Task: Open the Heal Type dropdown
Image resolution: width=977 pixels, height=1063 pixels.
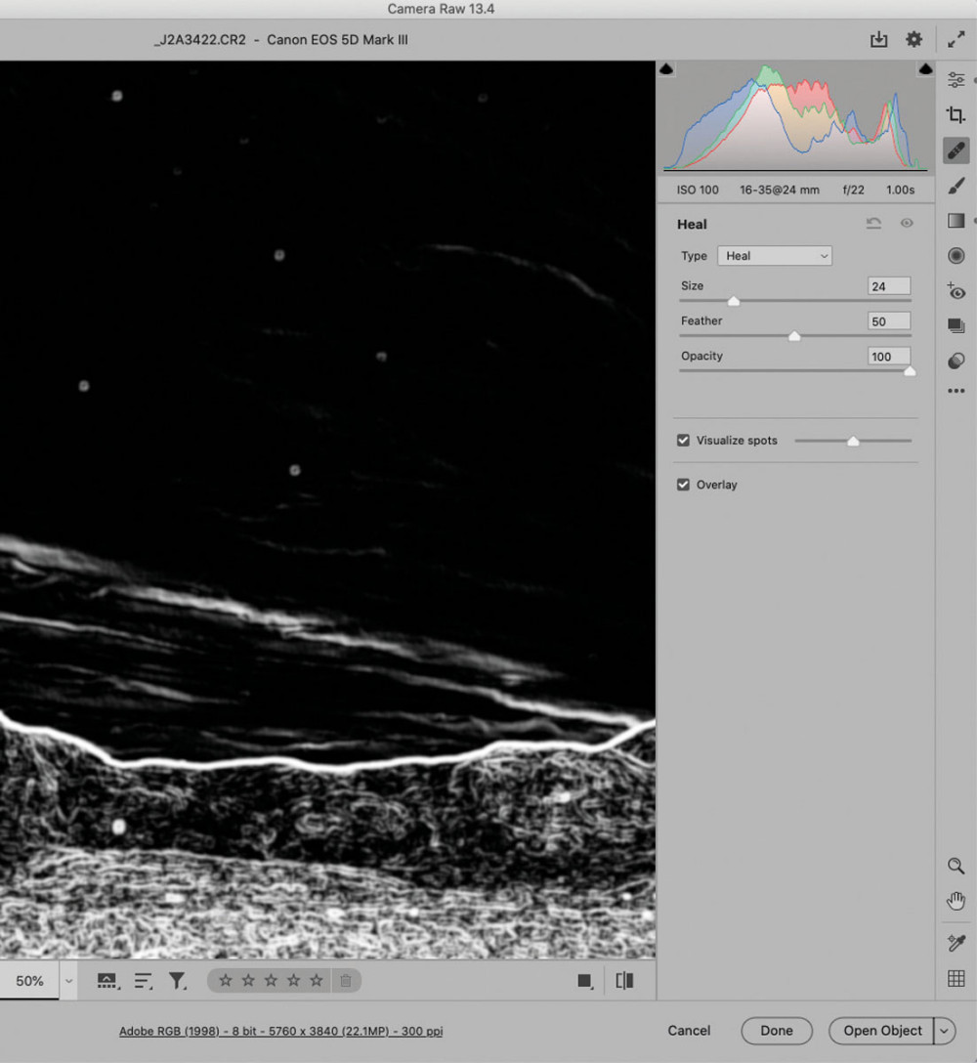Action: tap(775, 256)
